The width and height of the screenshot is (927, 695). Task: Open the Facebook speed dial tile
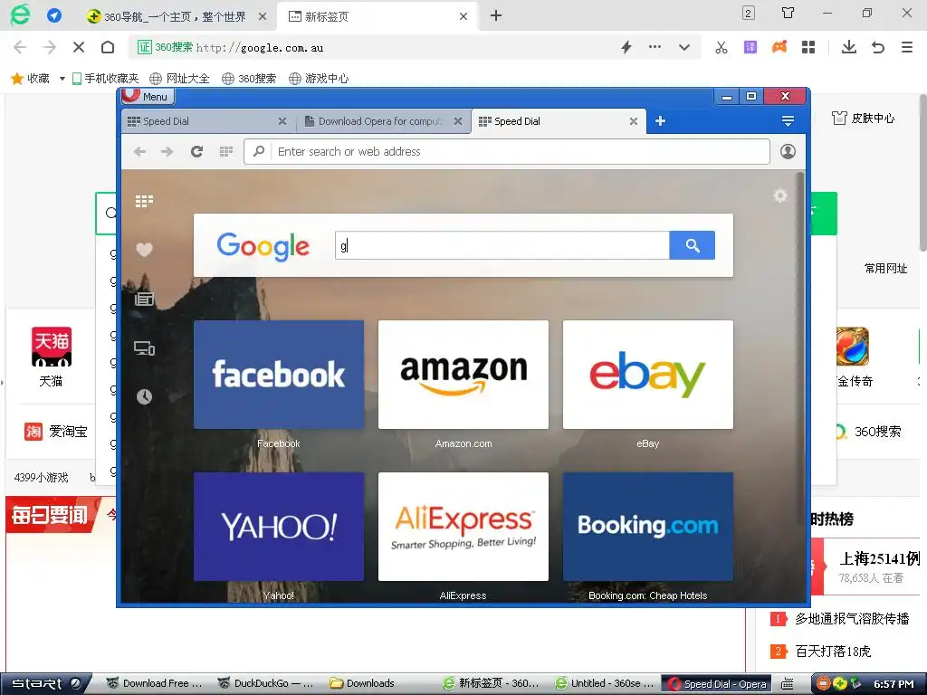coord(279,375)
